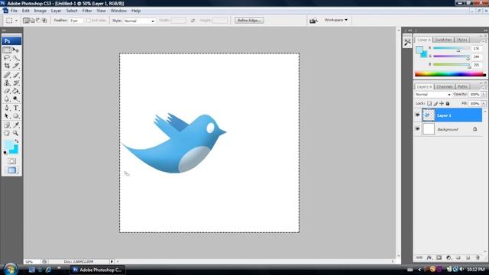Select the Hand tool
This screenshot has width=489, height=275.
coord(7,133)
